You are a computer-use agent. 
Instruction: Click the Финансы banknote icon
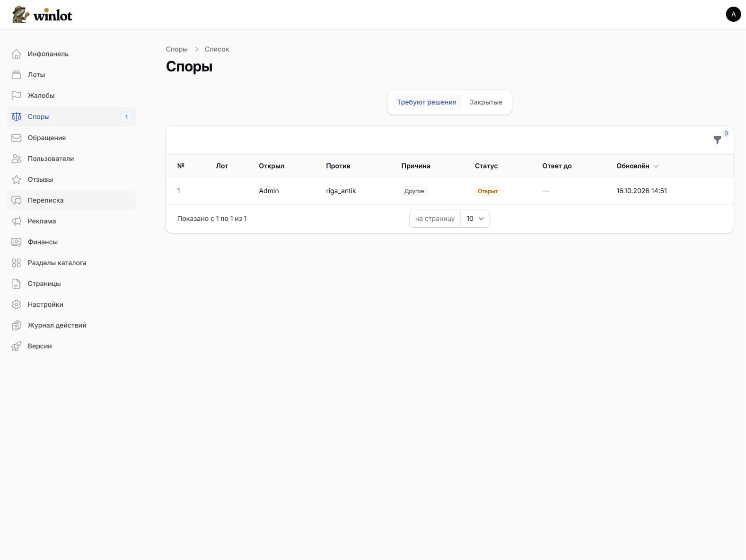[16, 242]
